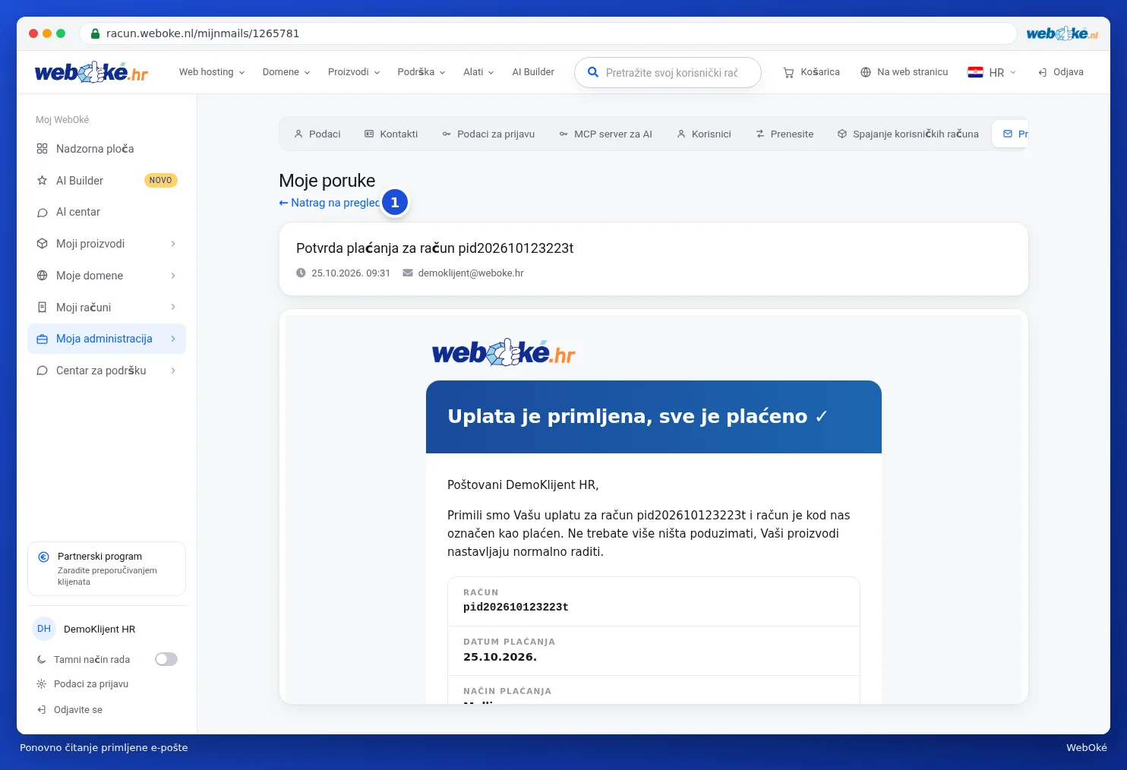Open the Alati dropdown menu

tap(479, 72)
